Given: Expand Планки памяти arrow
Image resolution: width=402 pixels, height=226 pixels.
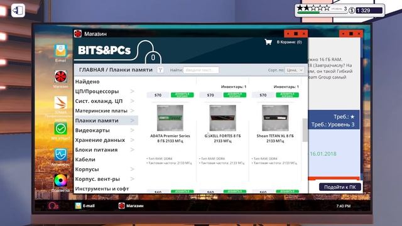Looking at the screenshot, I should [x=133, y=121].
